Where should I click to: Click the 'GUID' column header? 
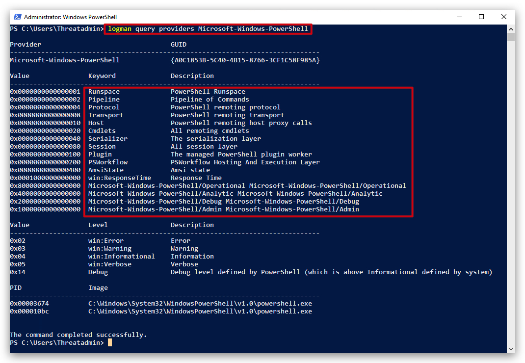pyautogui.click(x=179, y=45)
